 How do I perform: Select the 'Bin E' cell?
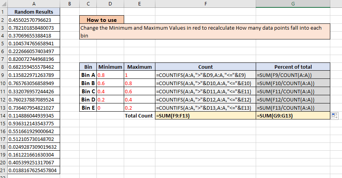pyautogui.click(x=88, y=108)
